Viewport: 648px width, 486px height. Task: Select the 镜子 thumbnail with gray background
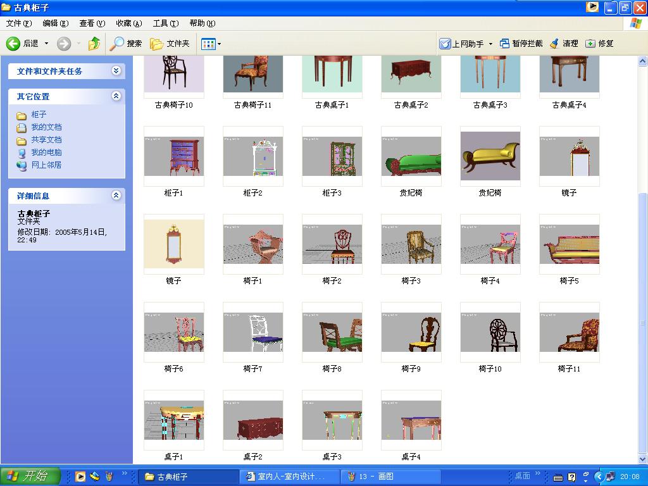coord(570,156)
